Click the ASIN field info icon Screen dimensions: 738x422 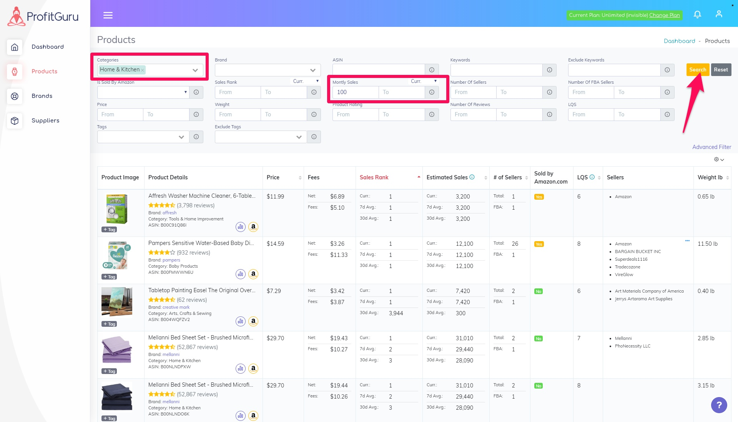click(432, 70)
